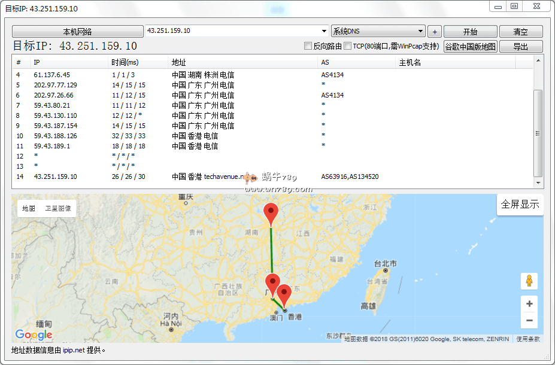Open 全屏显示 full screen map
The width and height of the screenshot is (555, 365).
(x=520, y=203)
